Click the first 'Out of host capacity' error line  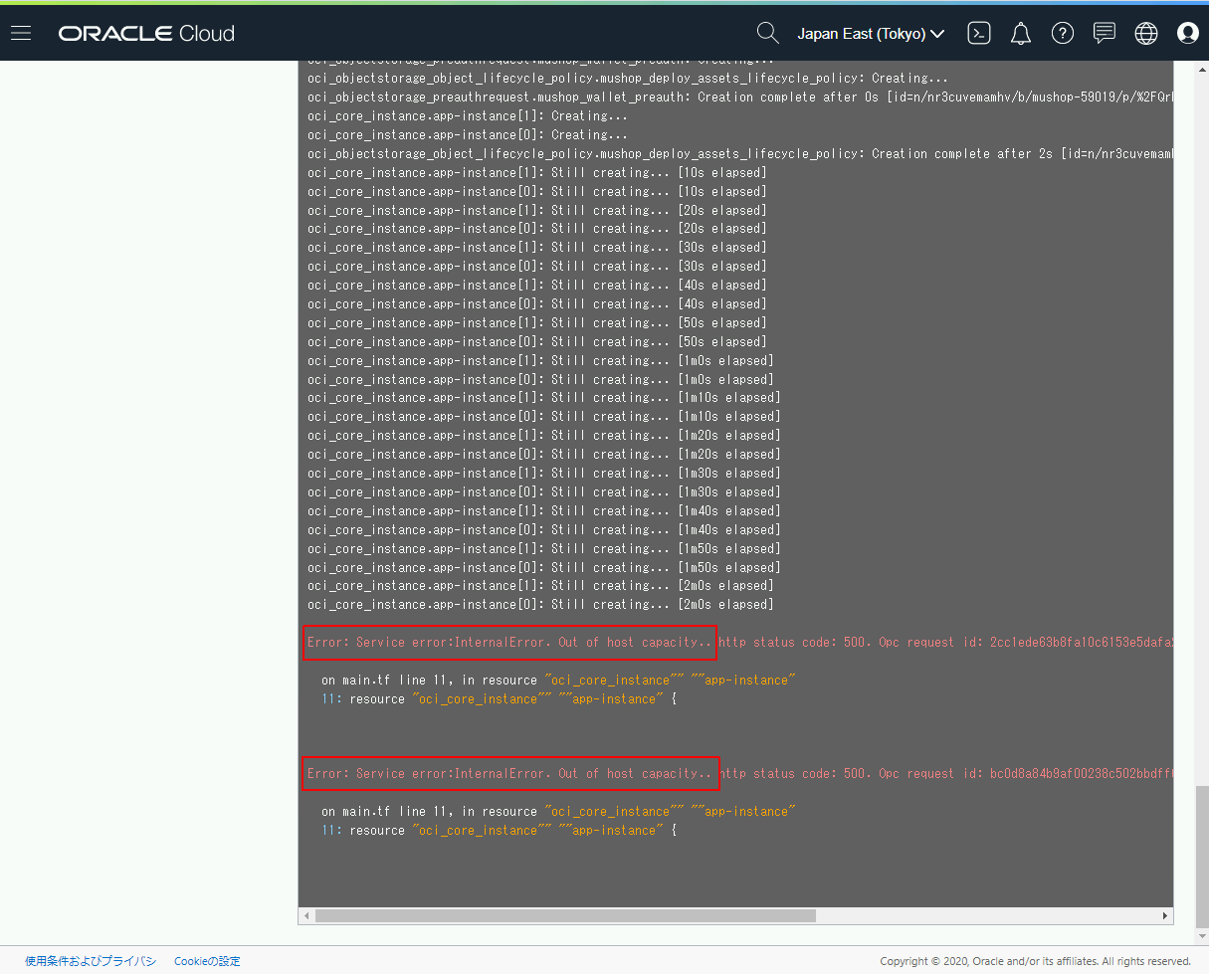740,643
